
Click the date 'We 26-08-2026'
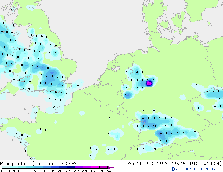click(x=148, y=164)
